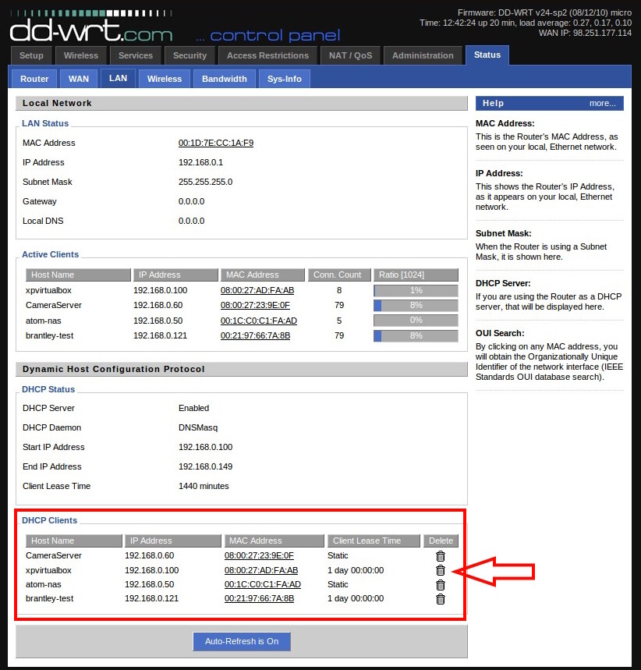Click atom-nas MAC link in DHCP Clients
This screenshot has width=641, height=670.
pyautogui.click(x=263, y=584)
